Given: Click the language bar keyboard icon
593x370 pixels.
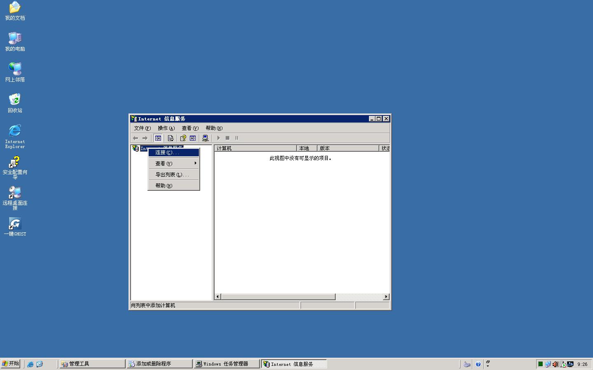Looking at the screenshot, I should point(467,364).
